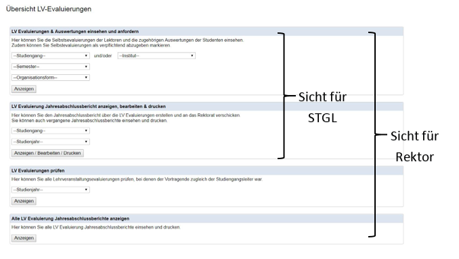This screenshot has height=259, width=459.
Task: Open the Organisationsform dropdown
Action: coord(51,78)
